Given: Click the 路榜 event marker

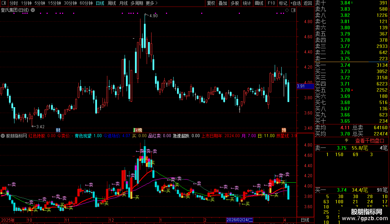Looking at the screenshot, I should [138, 130].
